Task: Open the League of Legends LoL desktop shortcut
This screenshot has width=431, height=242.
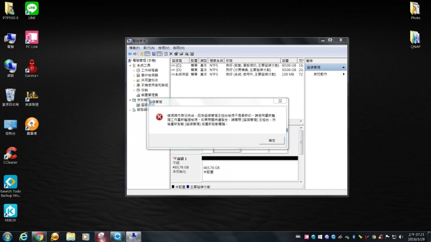Action: (x=32, y=97)
